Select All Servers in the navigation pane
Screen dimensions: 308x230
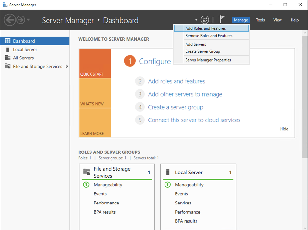coord(35,58)
